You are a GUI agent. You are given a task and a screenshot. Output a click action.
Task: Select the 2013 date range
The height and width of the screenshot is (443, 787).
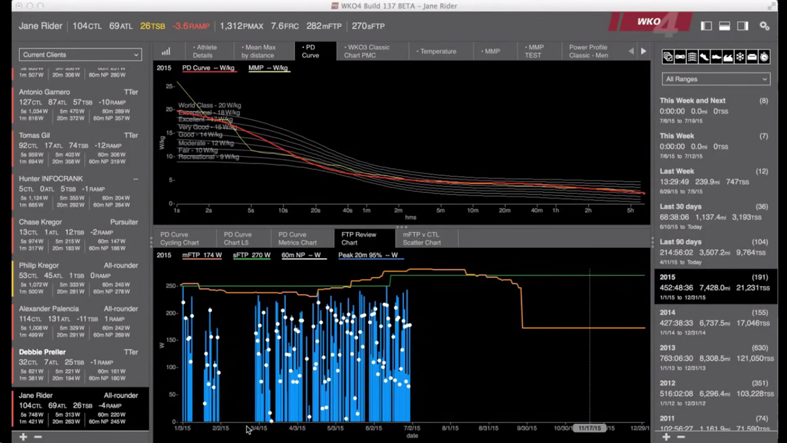714,358
